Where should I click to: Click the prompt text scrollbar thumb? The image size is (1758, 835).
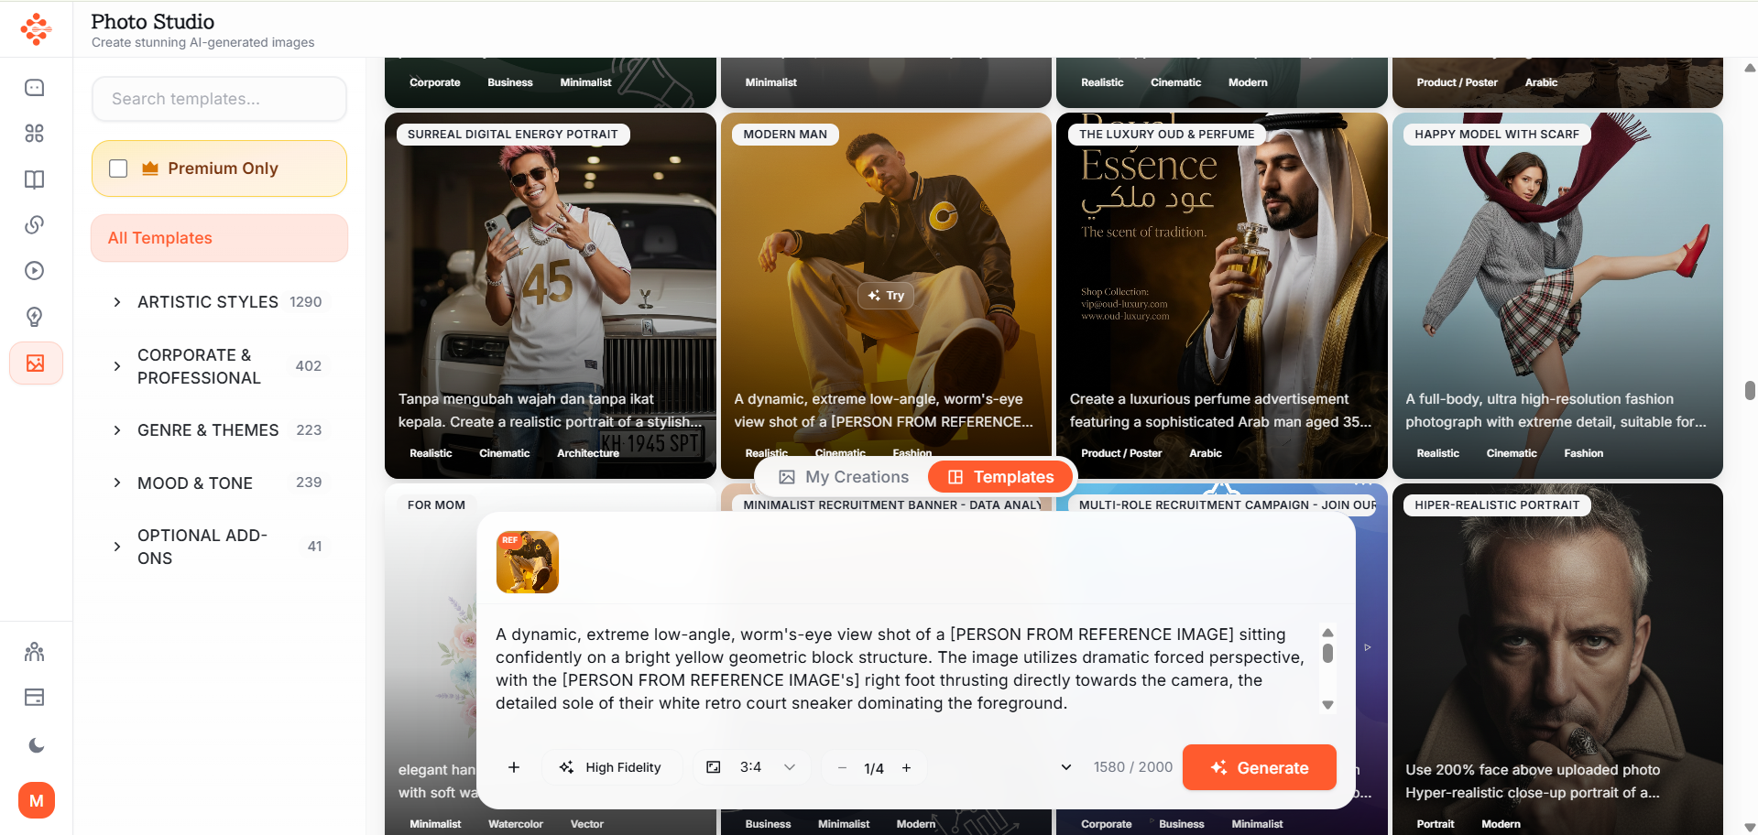1327,653
